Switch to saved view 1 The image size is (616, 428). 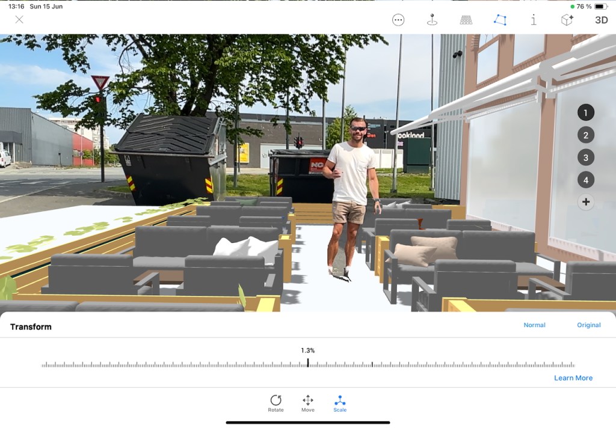[x=586, y=112]
